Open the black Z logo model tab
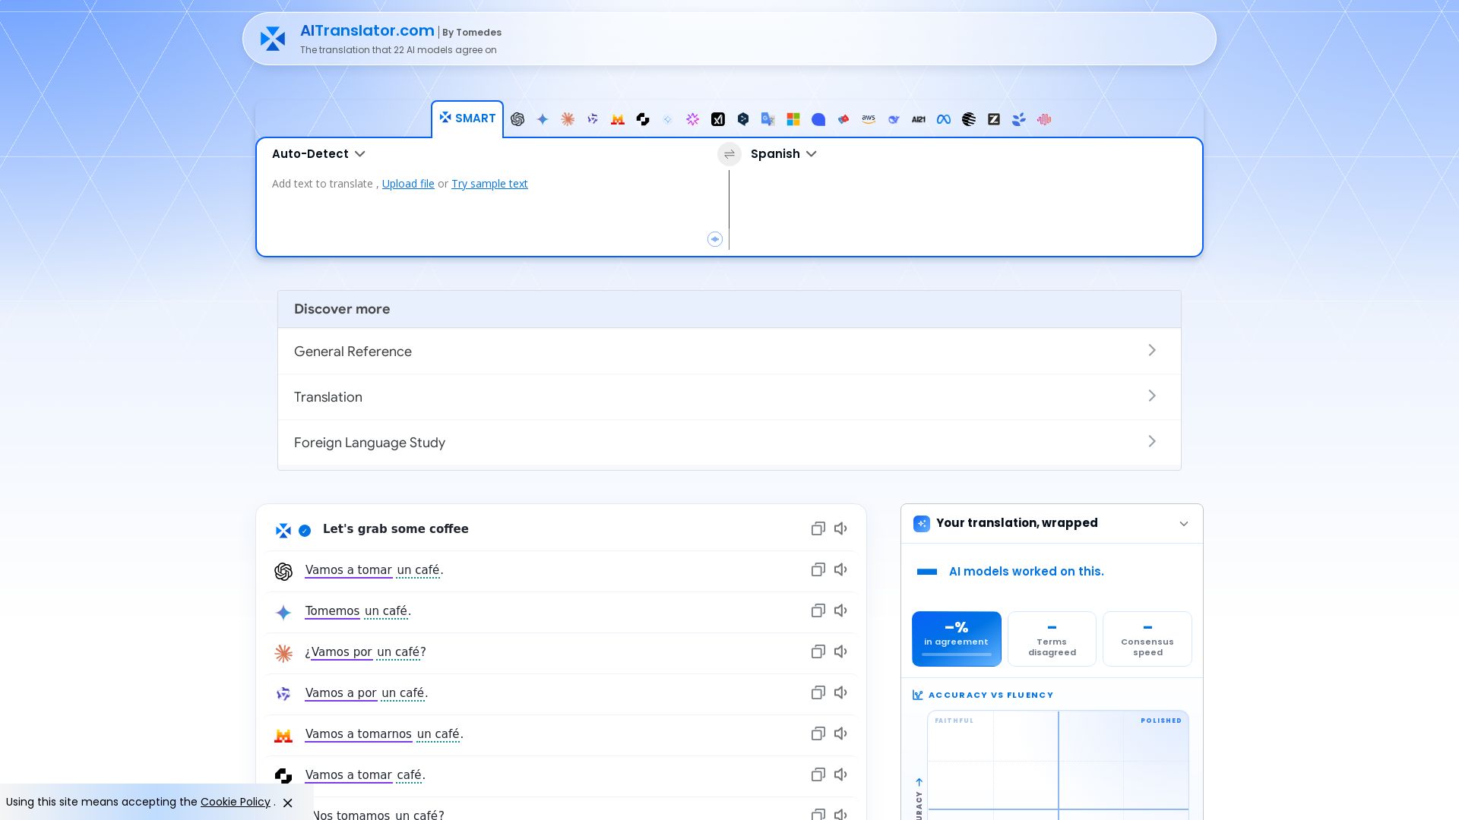Image resolution: width=1459 pixels, height=820 pixels. (x=994, y=119)
